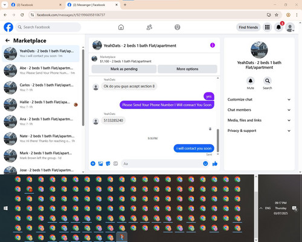The height and width of the screenshot is (242, 302).
Task: Open the Mark conversation
Action: pos(40,155)
